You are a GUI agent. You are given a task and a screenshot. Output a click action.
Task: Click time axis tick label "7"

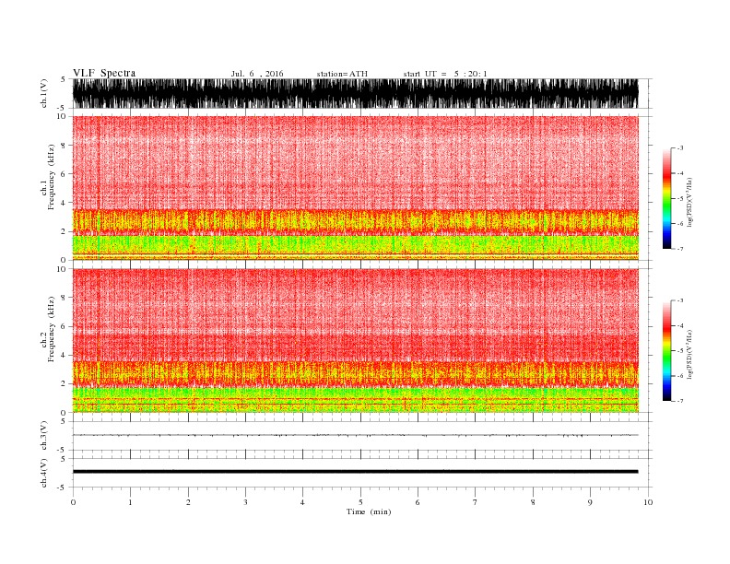pos(475,502)
